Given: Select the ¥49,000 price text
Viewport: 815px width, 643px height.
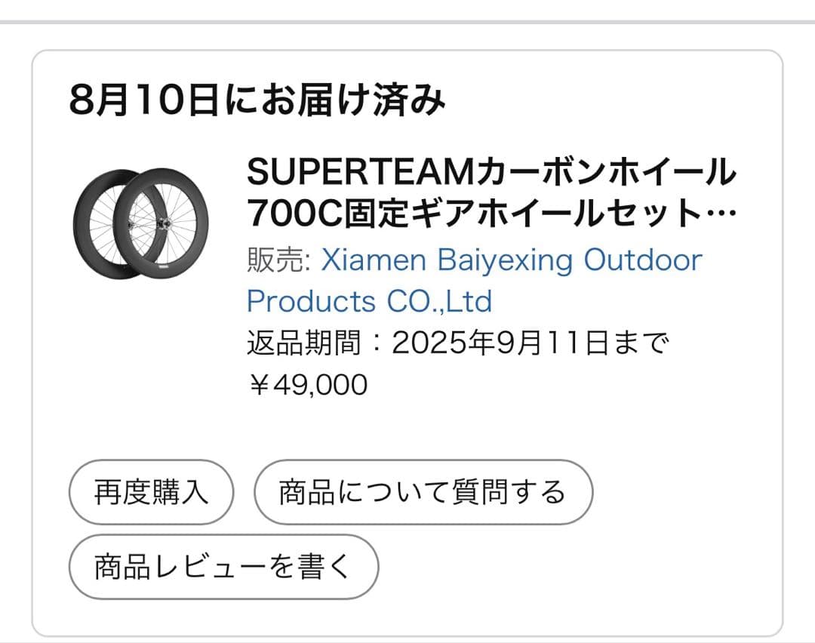Looking at the screenshot, I should click(x=306, y=384).
